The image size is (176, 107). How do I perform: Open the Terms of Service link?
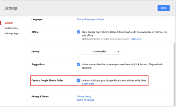[85, 100]
